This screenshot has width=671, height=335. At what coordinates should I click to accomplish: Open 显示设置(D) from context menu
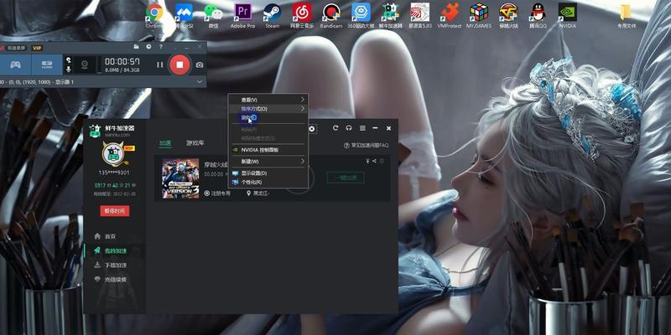[268, 173]
